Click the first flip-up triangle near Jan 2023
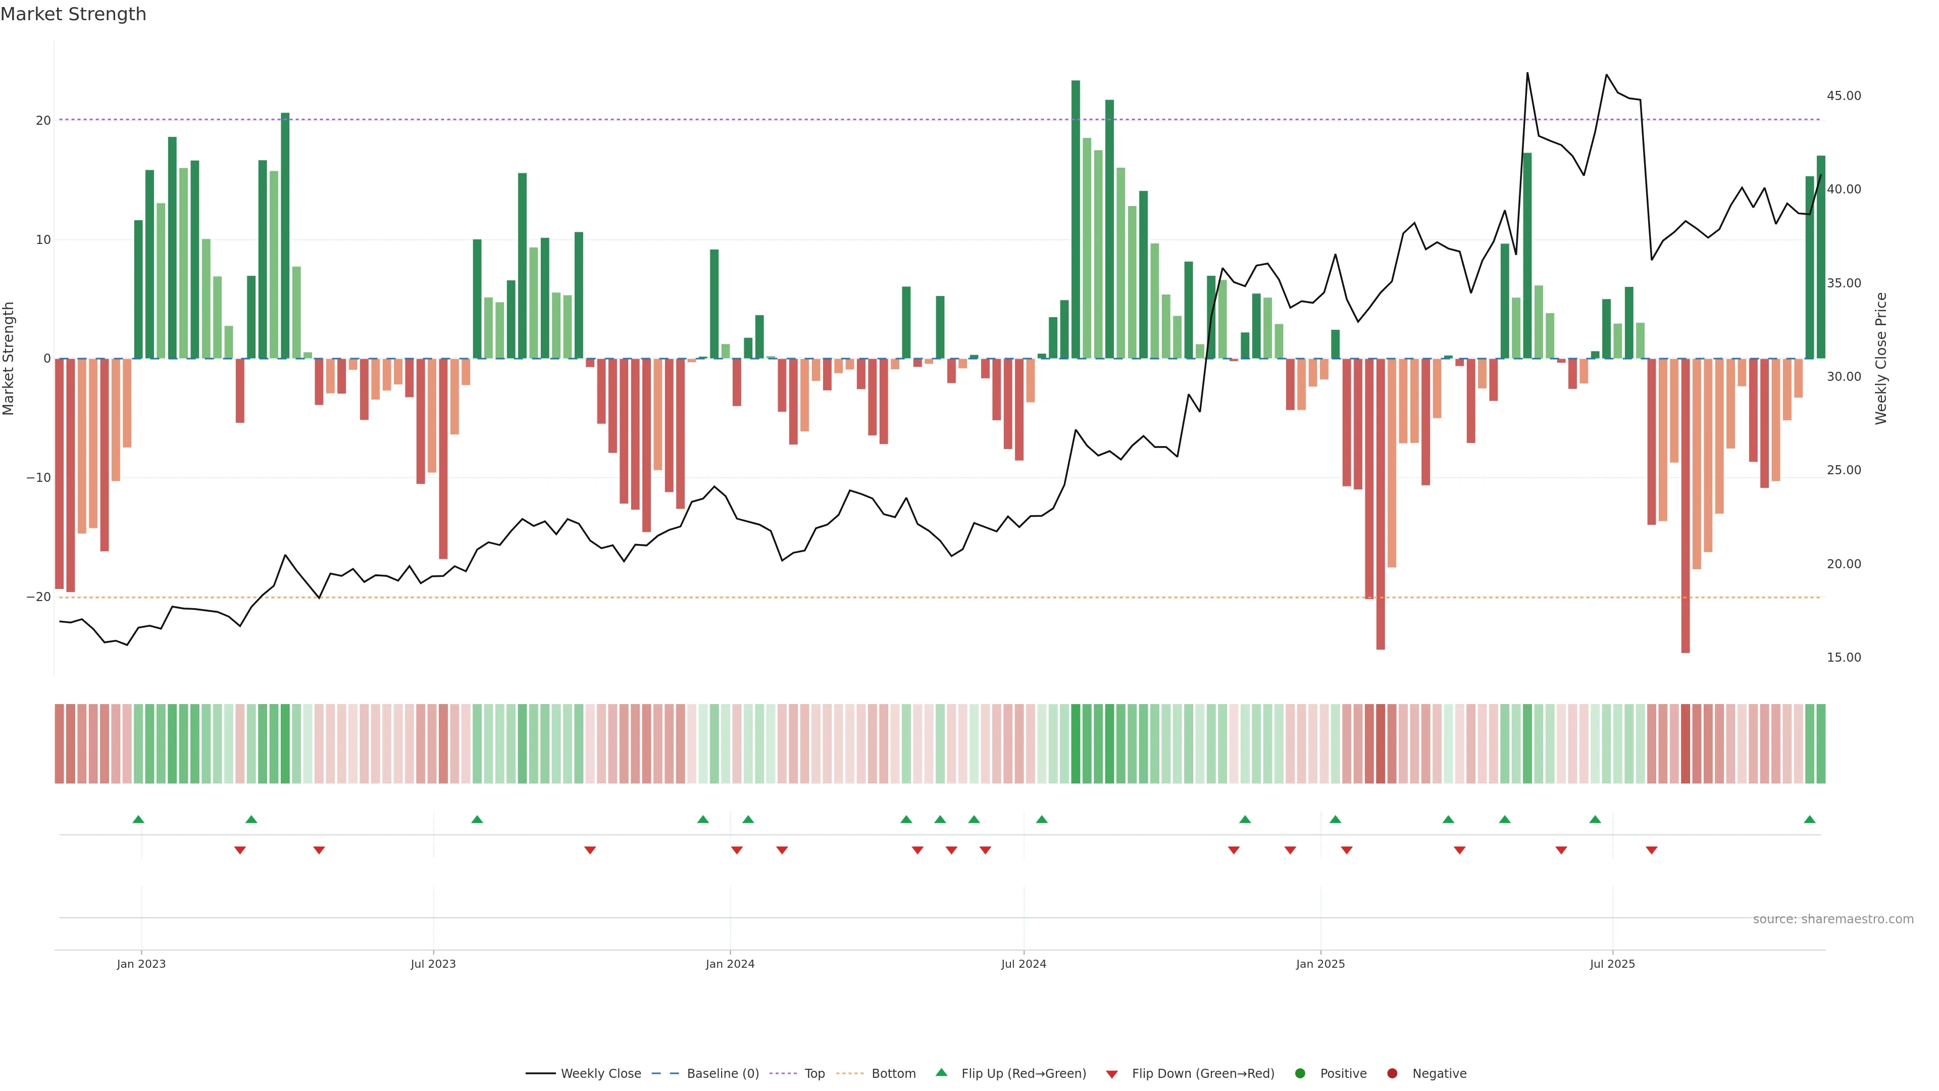1939x1091 pixels. (x=138, y=819)
